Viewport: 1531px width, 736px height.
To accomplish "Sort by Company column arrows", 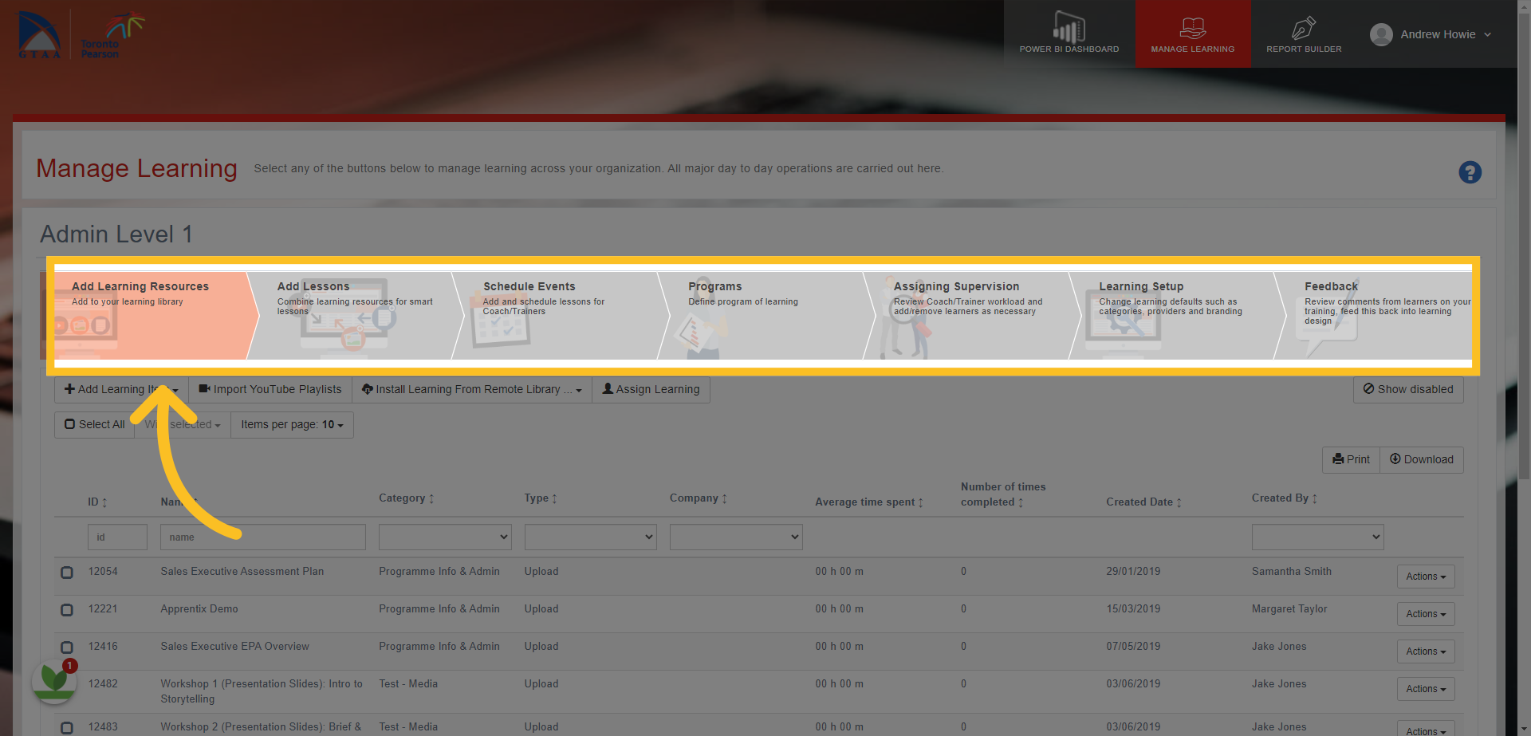I will point(724,498).
